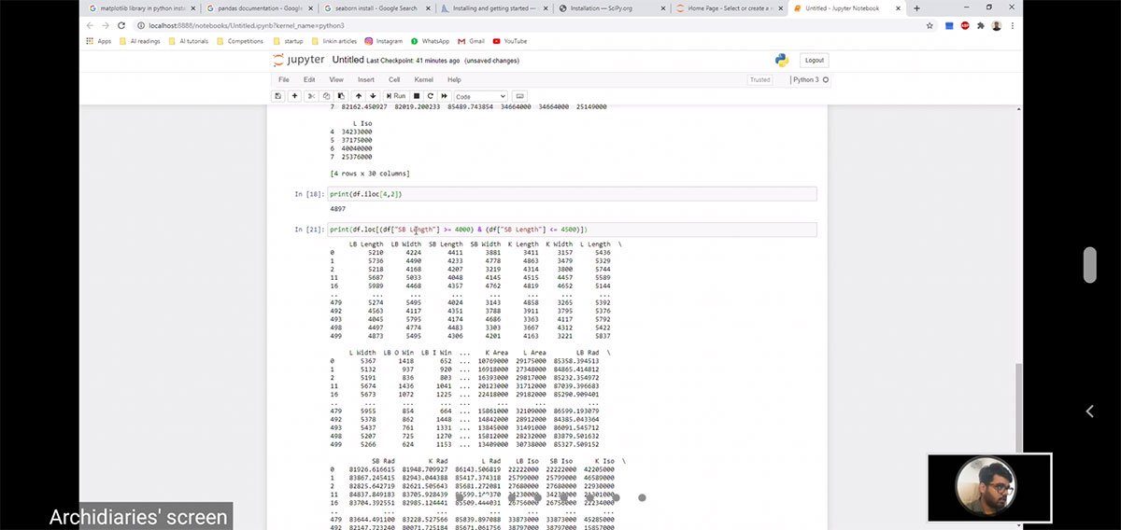
Task: Open the WhatsApp bookmark
Action: [x=430, y=41]
